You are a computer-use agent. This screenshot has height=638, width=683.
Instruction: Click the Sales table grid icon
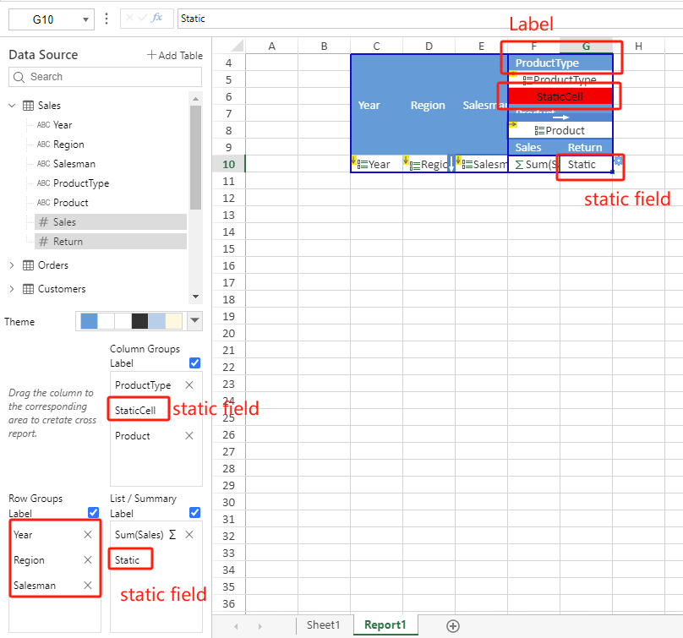[x=28, y=106]
